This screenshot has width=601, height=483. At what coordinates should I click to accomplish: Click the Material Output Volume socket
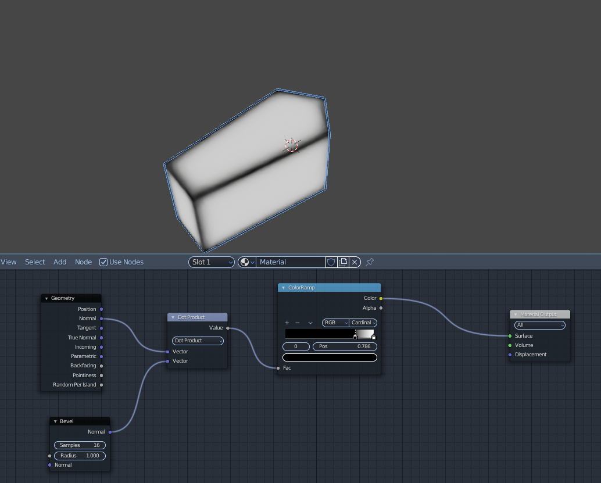pyautogui.click(x=510, y=345)
